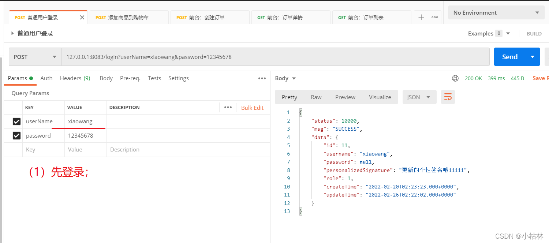Close the 普通用户登录 request tab

coord(82,17)
